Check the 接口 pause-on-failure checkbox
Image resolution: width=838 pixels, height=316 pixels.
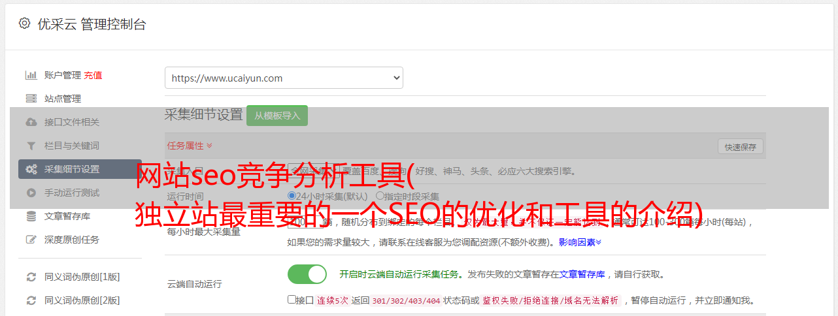point(292,300)
